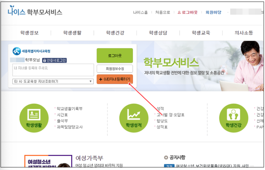Screen dimensions: 265x170
Task: Open the 학생교육 menu
Action: tap(201, 33)
